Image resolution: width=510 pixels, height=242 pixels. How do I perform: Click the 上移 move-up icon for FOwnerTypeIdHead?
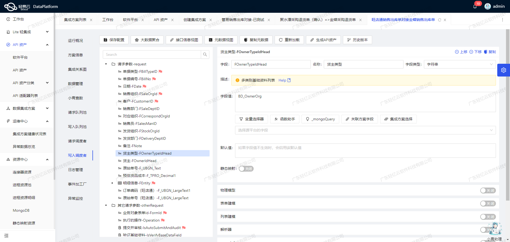pos(457,52)
